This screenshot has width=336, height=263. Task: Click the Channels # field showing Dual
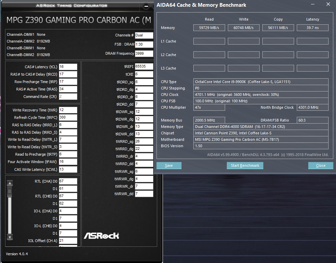144,35
